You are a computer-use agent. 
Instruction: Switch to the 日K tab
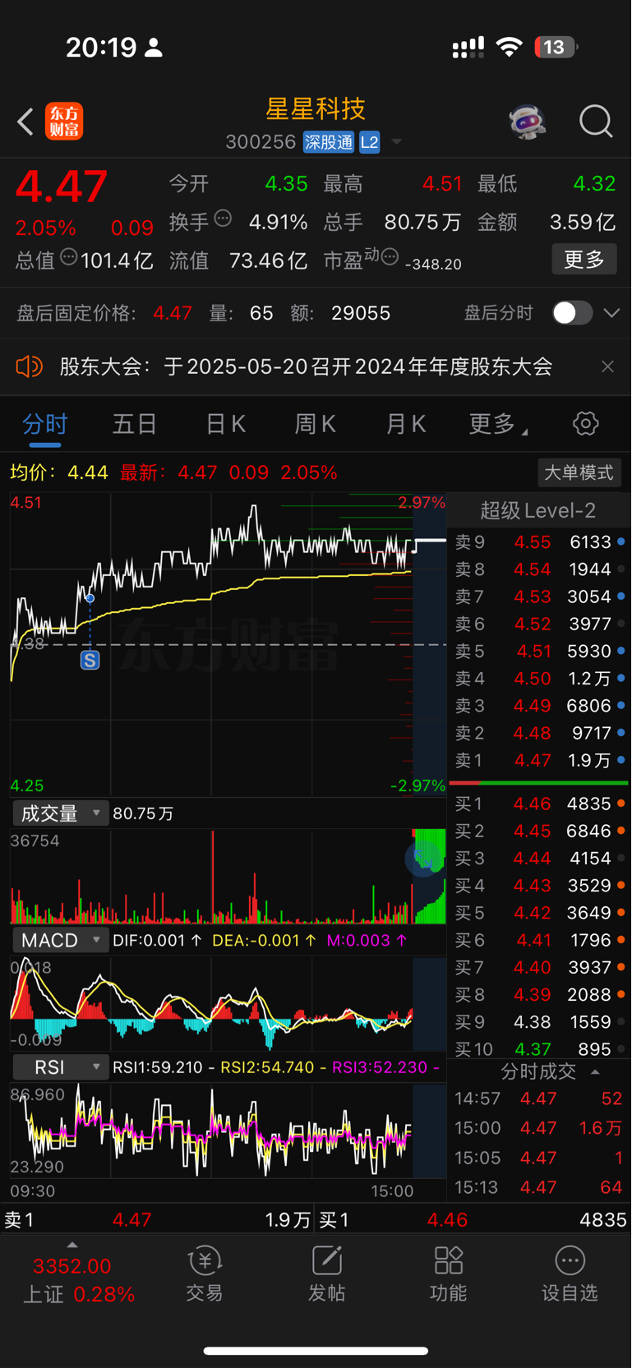225,424
